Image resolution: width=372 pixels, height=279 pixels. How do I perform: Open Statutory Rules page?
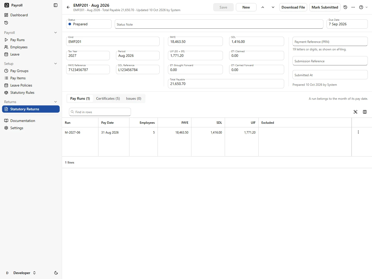point(31,92)
